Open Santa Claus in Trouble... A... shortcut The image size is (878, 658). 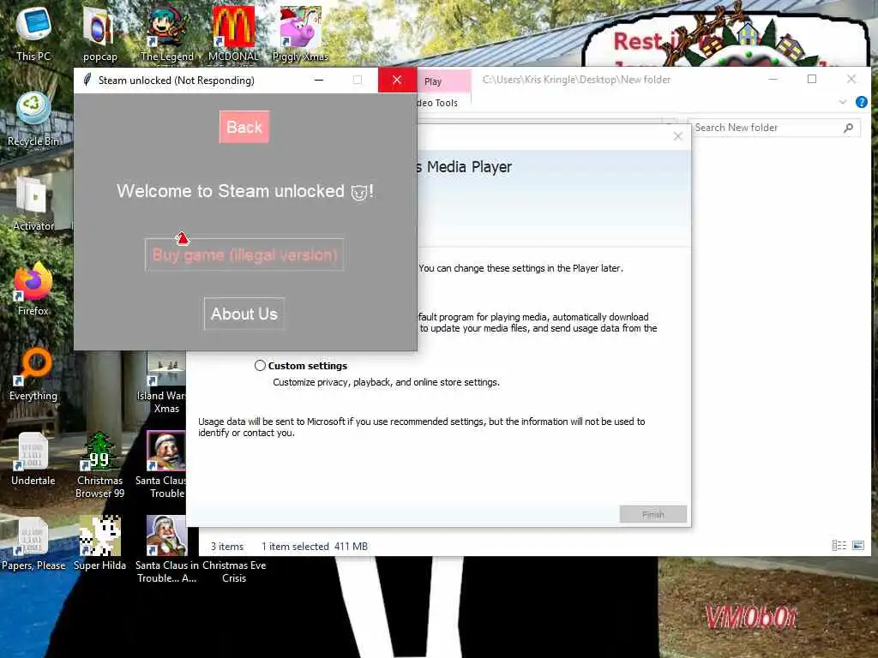click(x=166, y=549)
